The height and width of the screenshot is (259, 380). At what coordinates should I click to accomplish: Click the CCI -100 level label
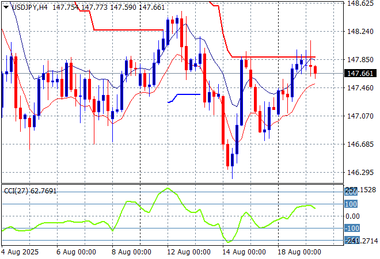(352, 228)
